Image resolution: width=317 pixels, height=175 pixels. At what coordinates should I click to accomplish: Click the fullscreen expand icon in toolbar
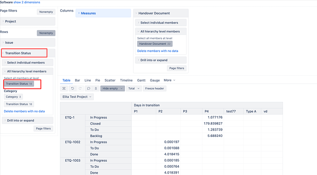[64, 88]
